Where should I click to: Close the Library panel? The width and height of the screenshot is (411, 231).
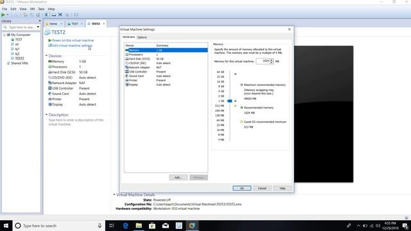click(40, 21)
